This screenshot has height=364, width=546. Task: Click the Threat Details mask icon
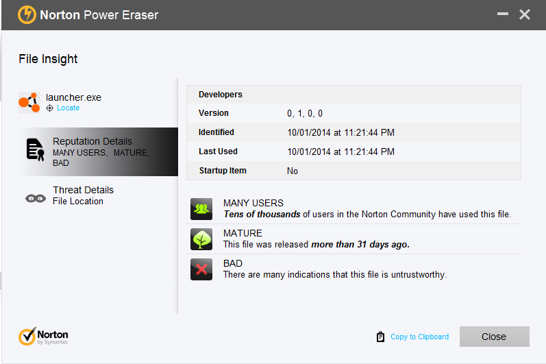coord(36,199)
